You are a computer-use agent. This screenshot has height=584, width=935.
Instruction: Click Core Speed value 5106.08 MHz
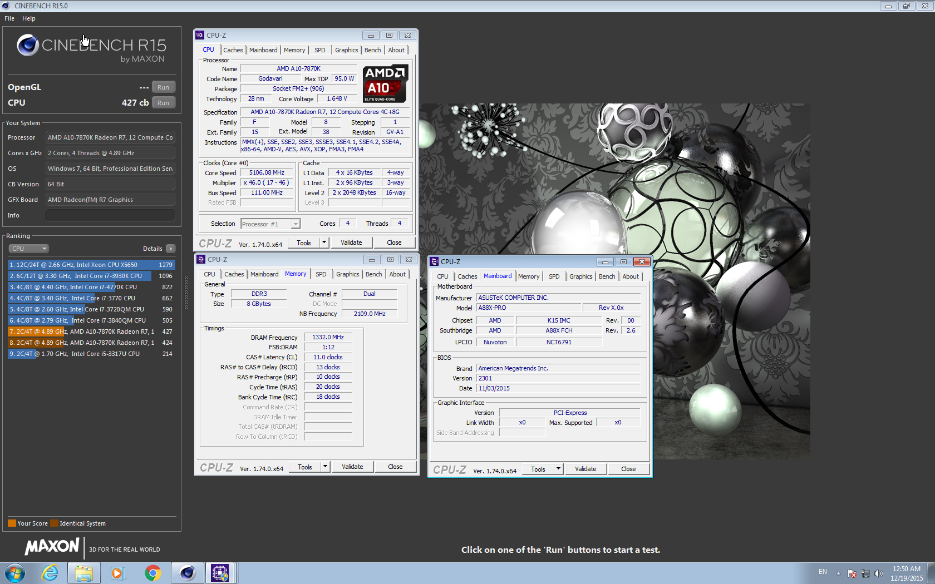click(267, 173)
